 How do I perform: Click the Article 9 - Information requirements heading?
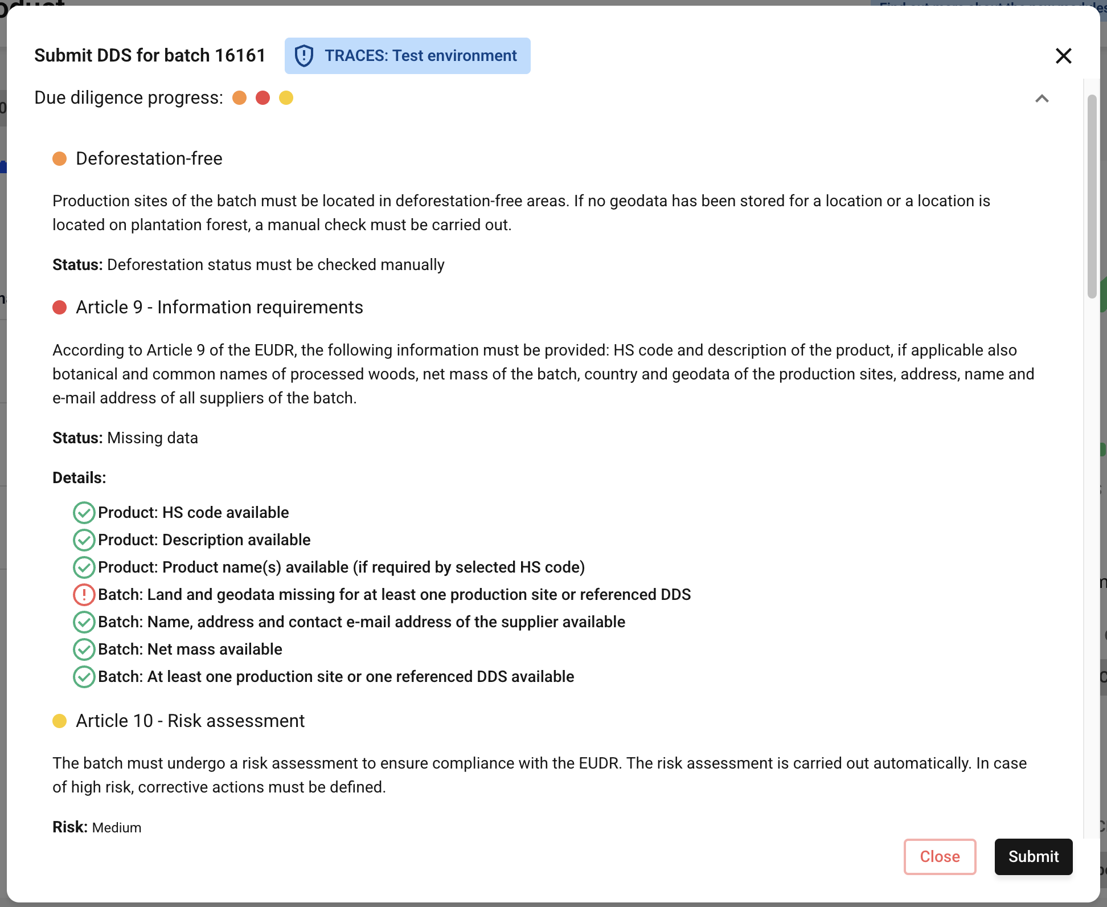220,308
